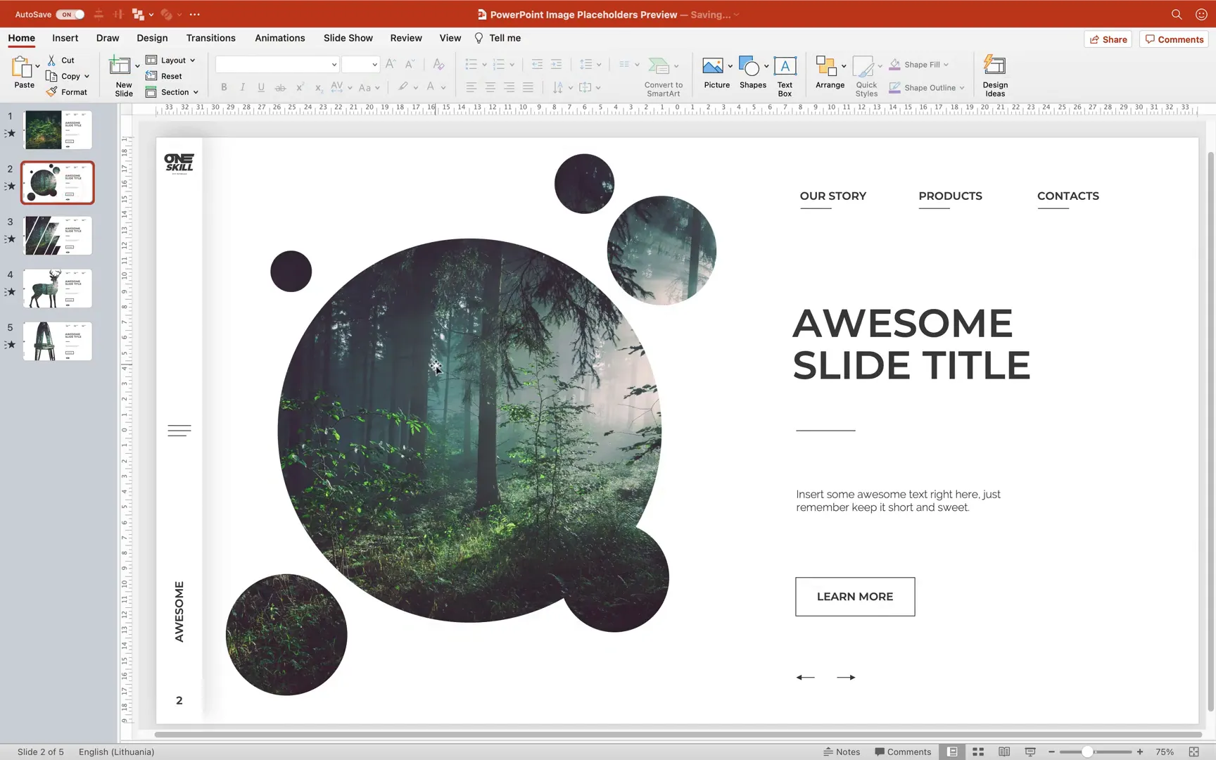The height and width of the screenshot is (760, 1216).
Task: Toggle Strikethrough formatting
Action: [x=280, y=87]
